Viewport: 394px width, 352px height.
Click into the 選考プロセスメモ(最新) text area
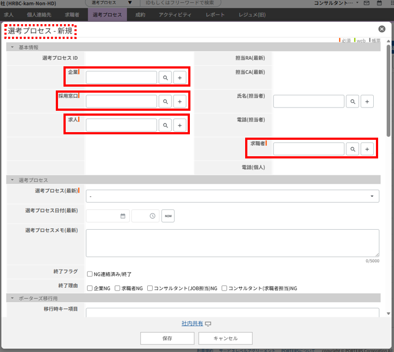(x=232, y=243)
